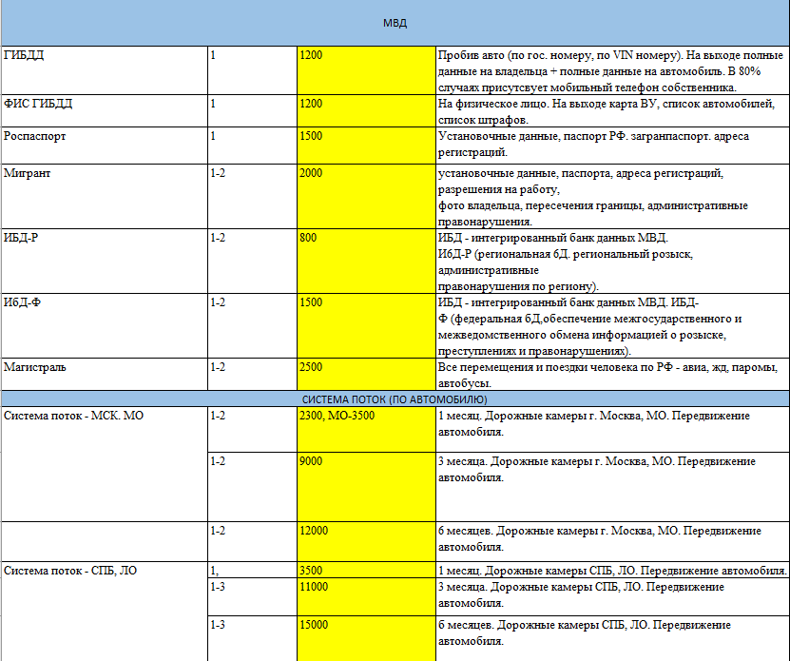Click the Магистраль row label
The image size is (790, 661).
pyautogui.click(x=105, y=374)
